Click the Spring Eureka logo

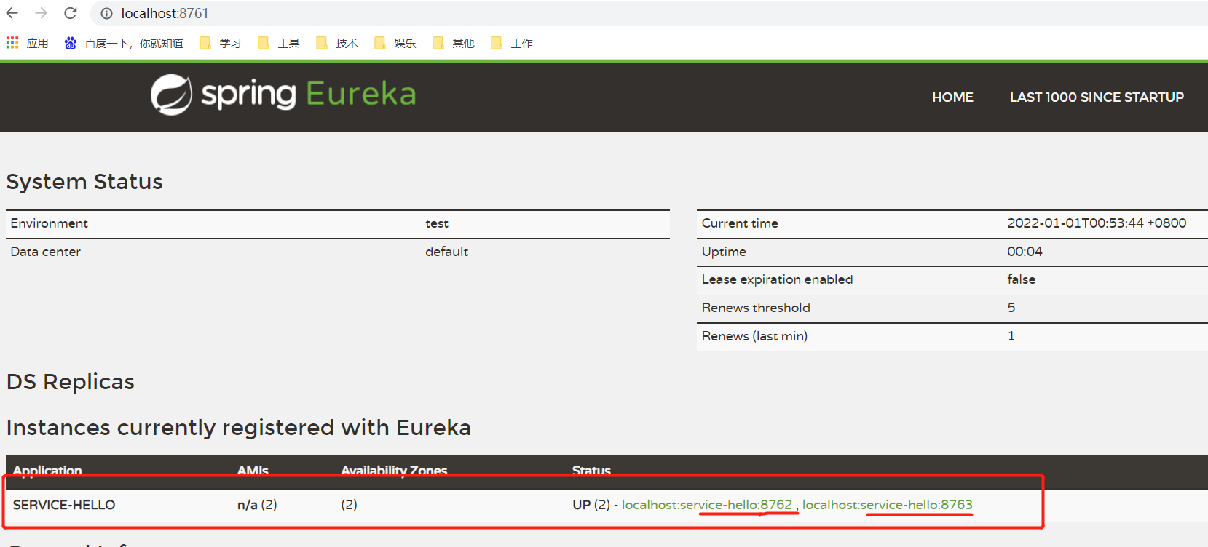click(x=283, y=95)
